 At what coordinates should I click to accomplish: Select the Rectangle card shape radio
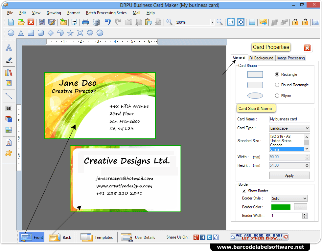tap(277, 74)
